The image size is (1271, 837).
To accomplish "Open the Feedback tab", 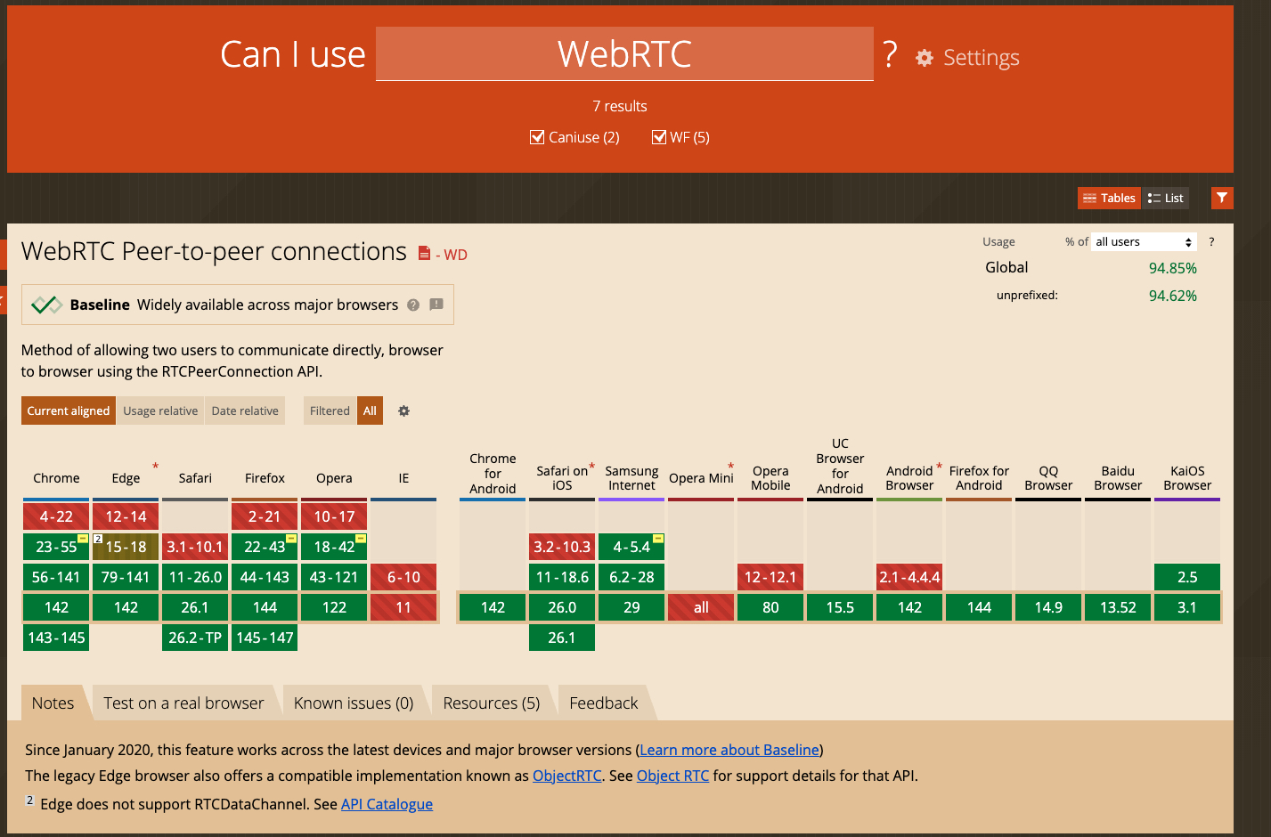I will (604, 703).
